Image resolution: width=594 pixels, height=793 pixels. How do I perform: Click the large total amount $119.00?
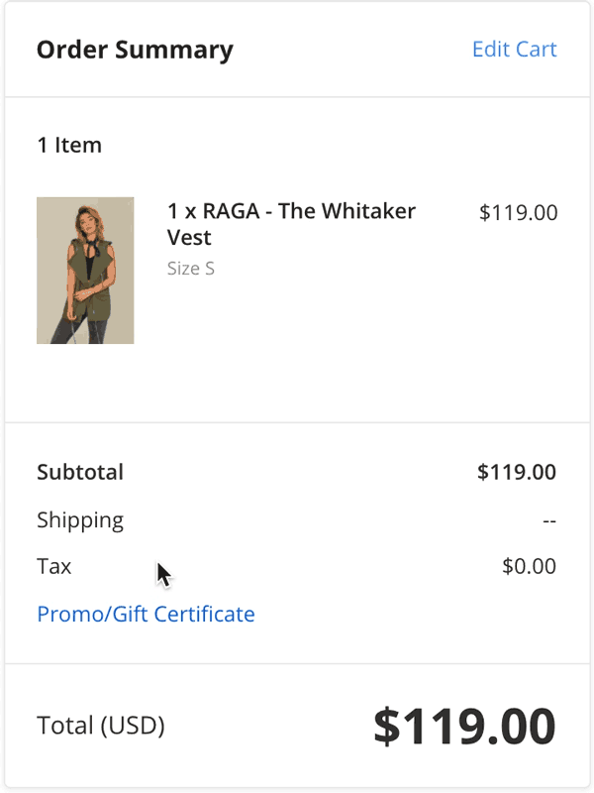pos(464,727)
